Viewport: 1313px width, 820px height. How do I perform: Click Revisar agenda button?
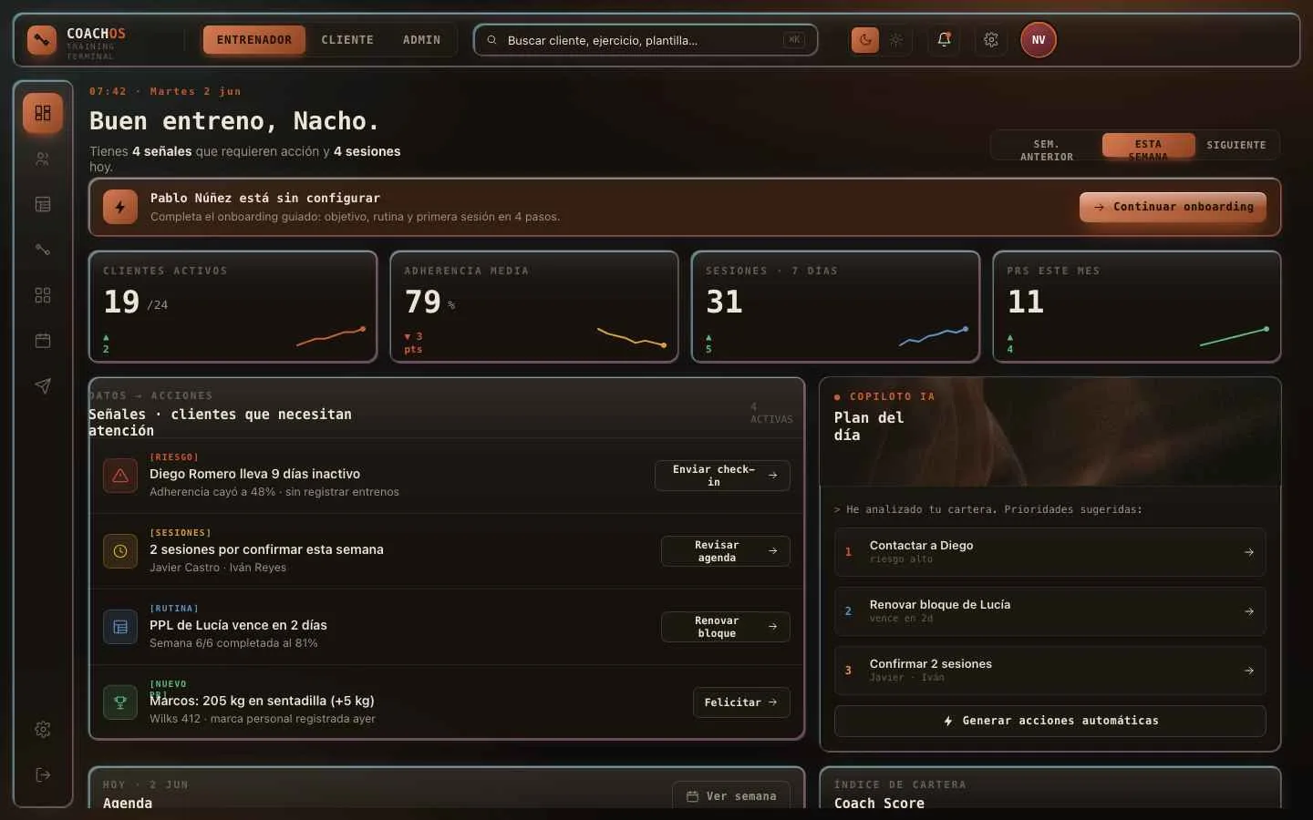(x=726, y=551)
